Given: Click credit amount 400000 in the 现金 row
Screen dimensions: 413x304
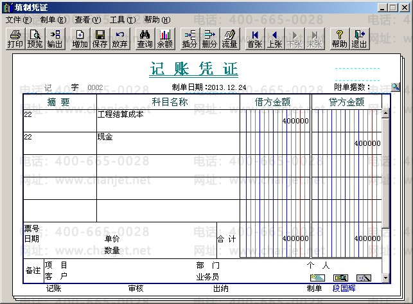Looking at the screenshot, I should [367, 143].
